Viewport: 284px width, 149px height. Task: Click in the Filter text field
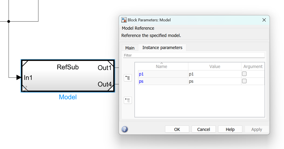194,55
